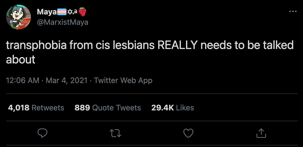
Task: Retweet this tweet using the arrows icon
Action: pos(115,133)
